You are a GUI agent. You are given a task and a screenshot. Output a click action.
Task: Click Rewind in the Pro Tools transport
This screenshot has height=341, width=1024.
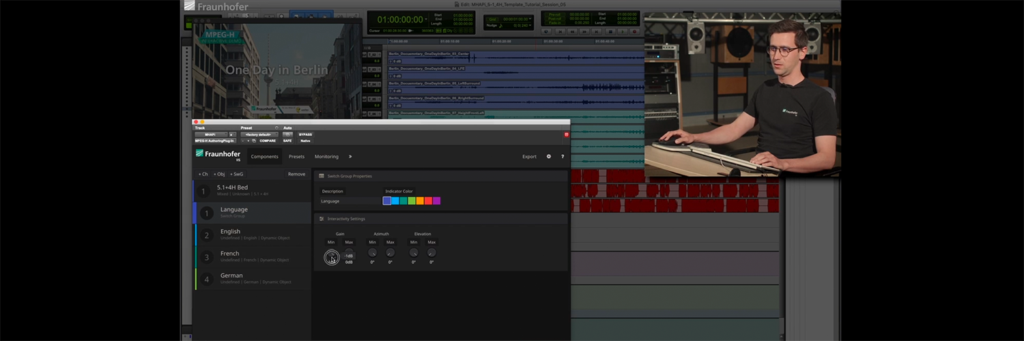[572, 31]
